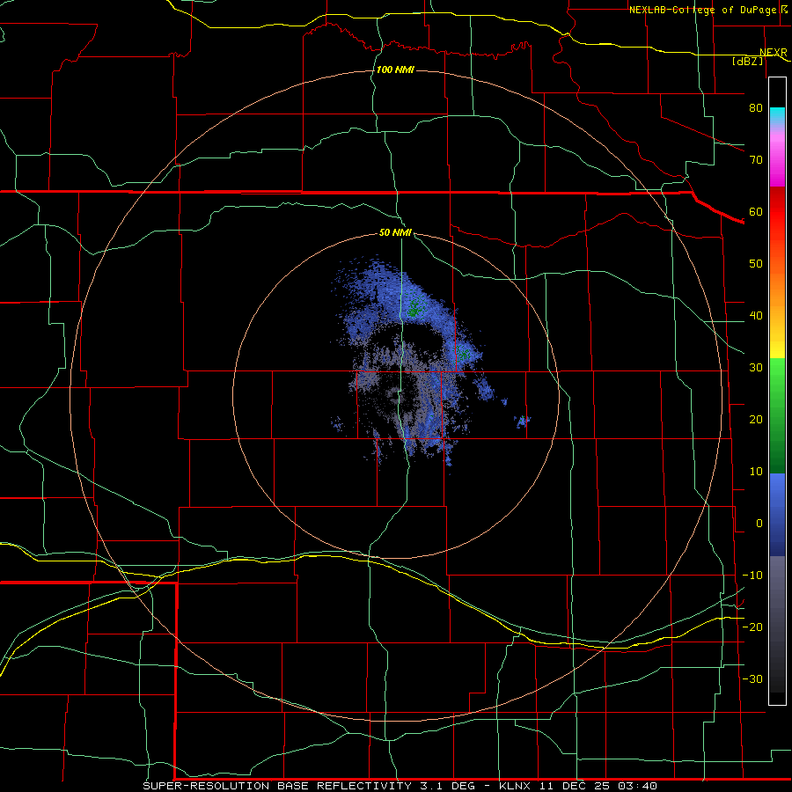
Task: Click the NEXLAB-College of DuPage label
Action: point(703,10)
